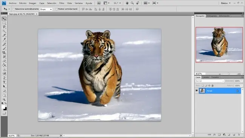This screenshot has height=138, width=245.
Task: Hide the Fondo layer with eye icon
Action: (196, 91)
